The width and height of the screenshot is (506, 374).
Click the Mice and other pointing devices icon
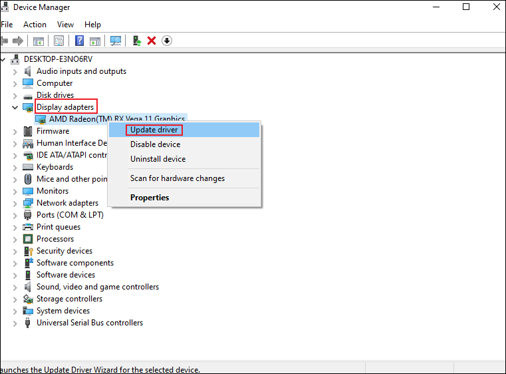(28, 179)
